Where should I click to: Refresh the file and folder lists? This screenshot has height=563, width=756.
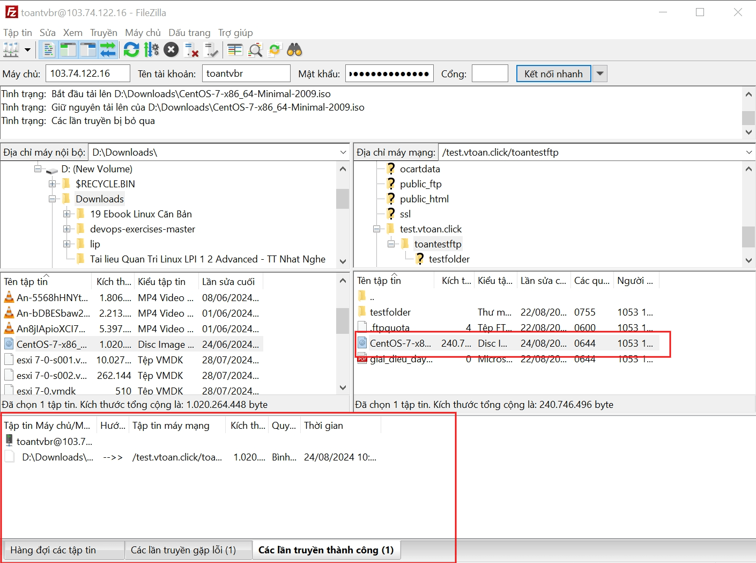tap(131, 49)
